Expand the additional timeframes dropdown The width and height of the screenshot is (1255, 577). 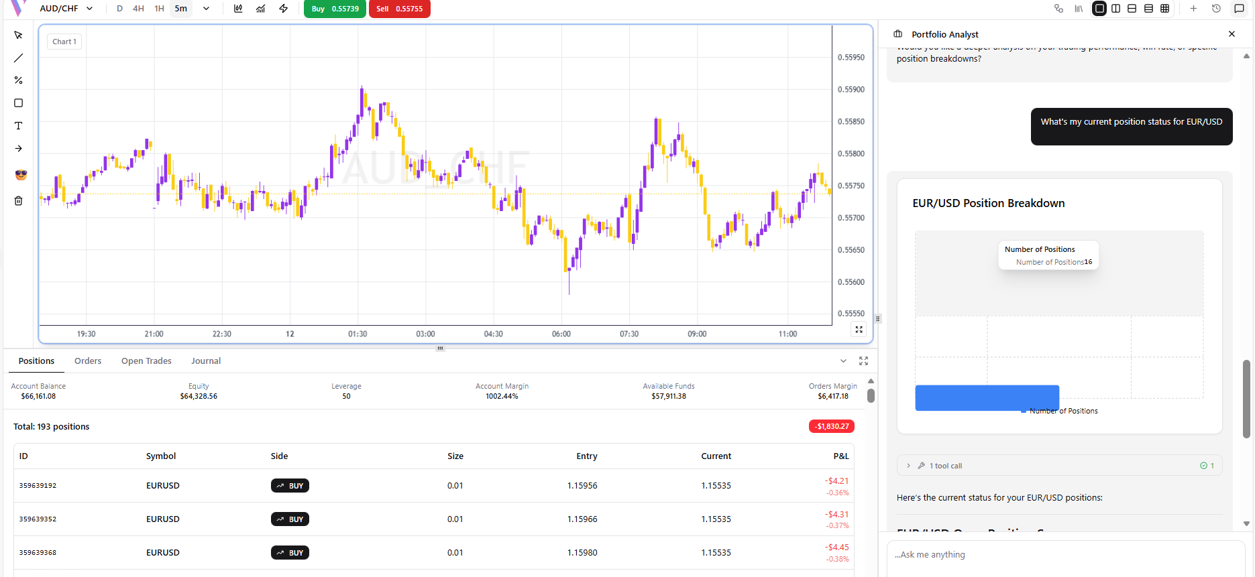click(206, 9)
